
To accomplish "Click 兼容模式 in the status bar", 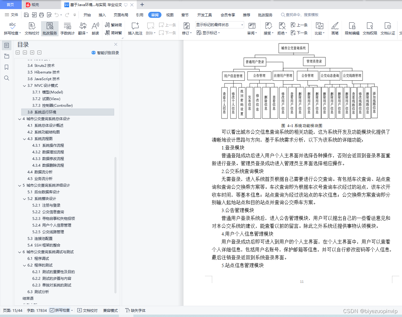I will pos(110,310).
